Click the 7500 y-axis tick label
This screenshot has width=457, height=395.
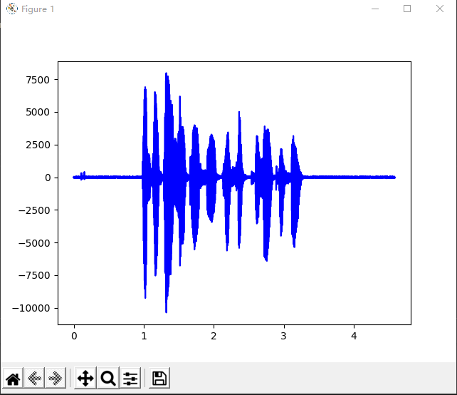pos(38,80)
